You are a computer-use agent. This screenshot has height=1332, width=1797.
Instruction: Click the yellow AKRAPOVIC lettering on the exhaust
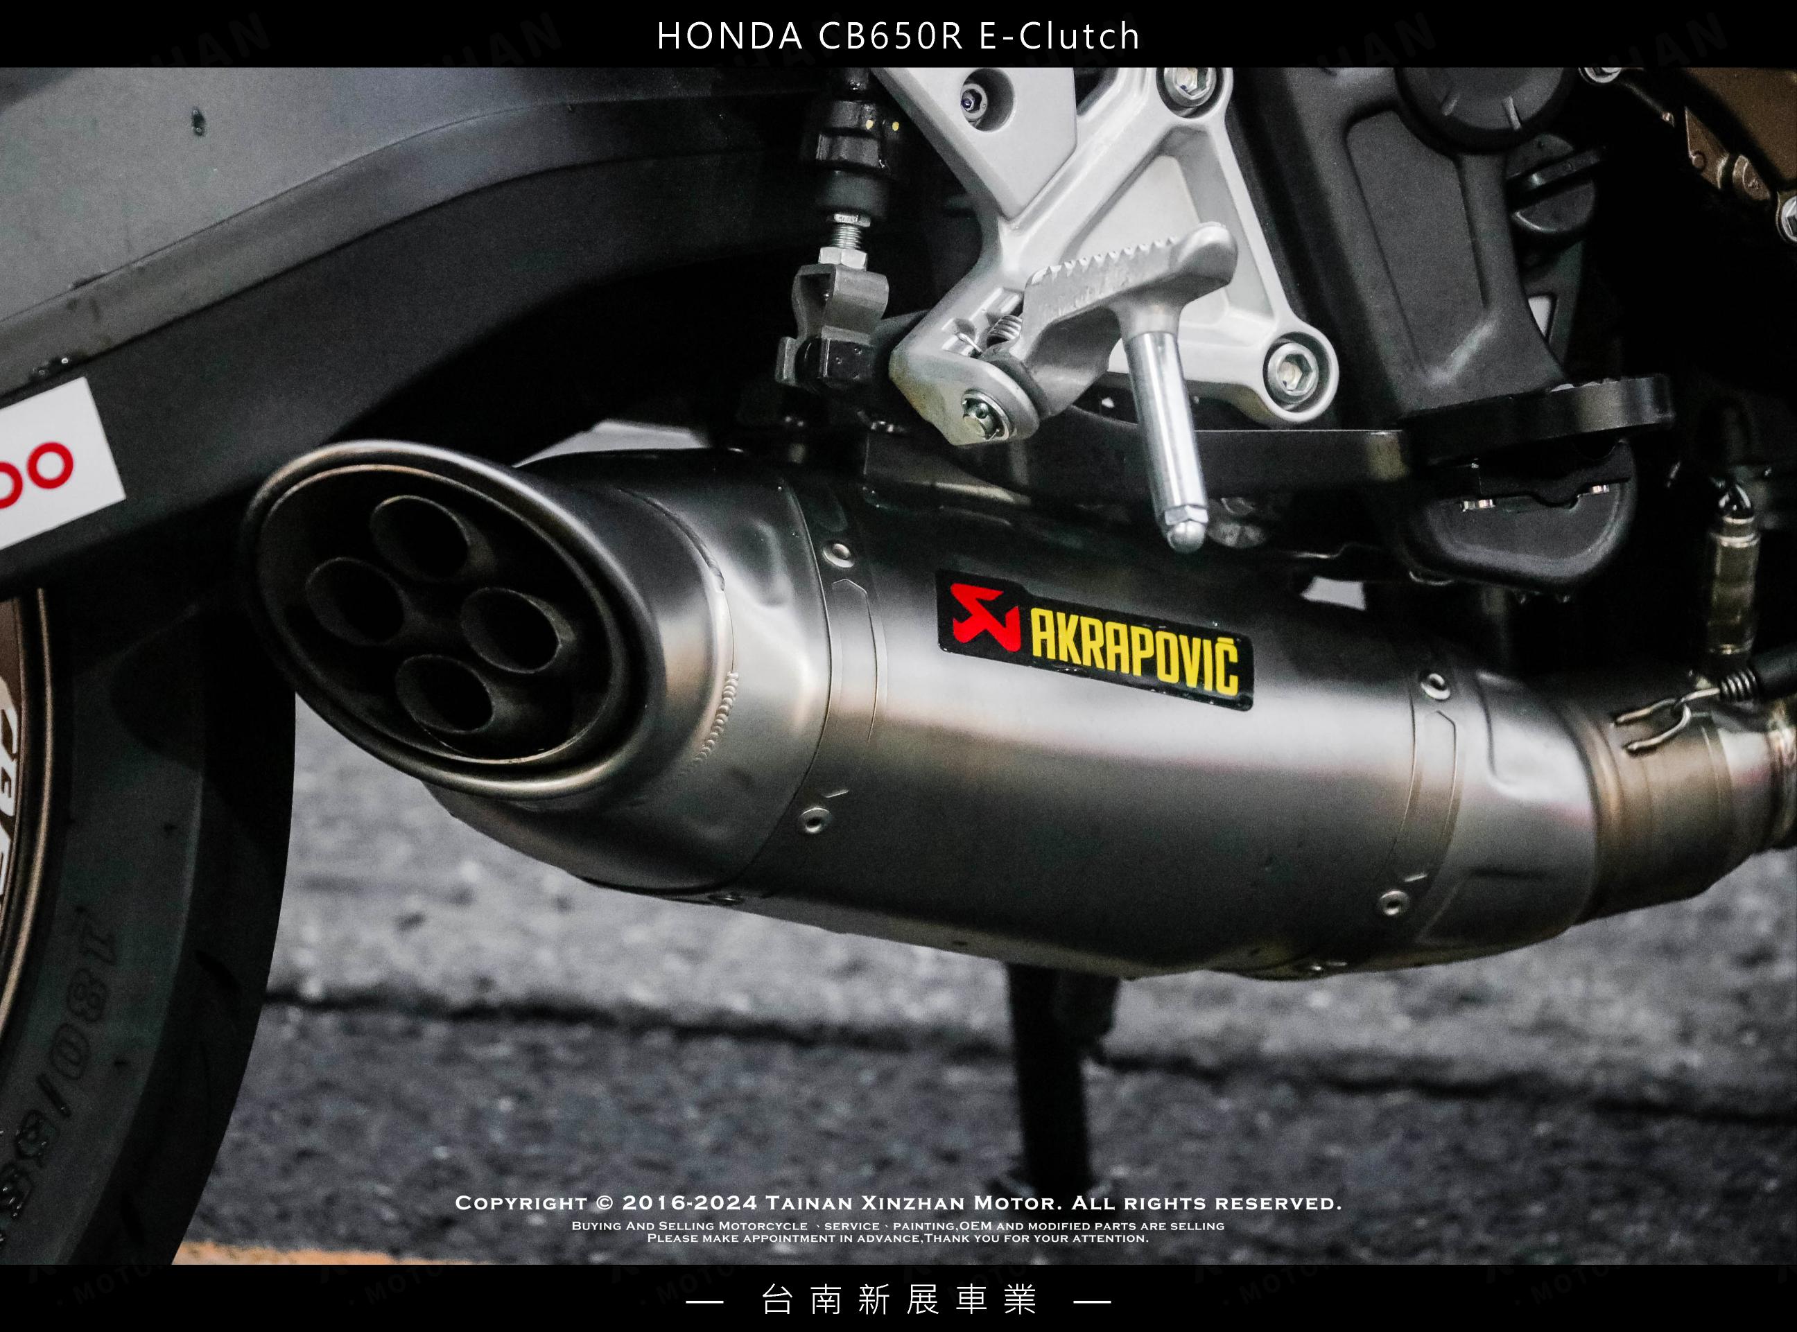pos(1135,653)
